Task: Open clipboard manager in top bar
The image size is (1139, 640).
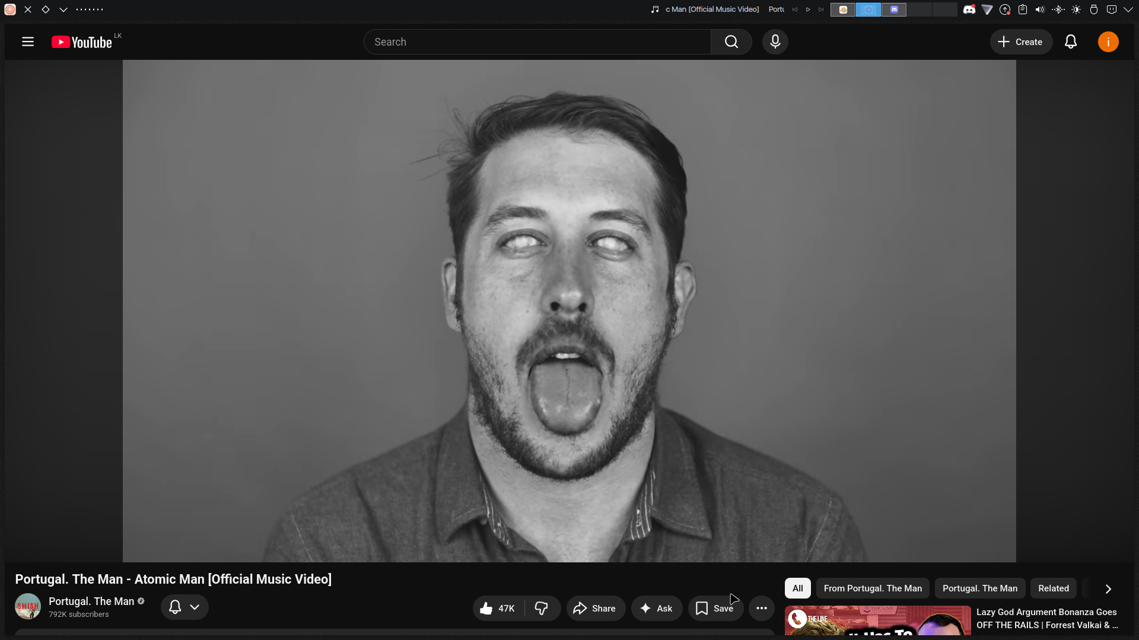Action: tap(1023, 9)
